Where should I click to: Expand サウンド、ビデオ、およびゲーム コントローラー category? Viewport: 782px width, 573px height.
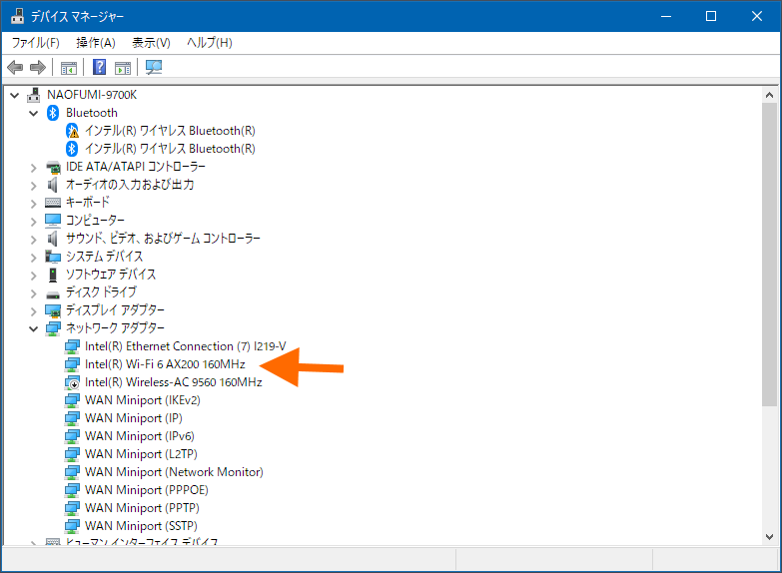33,240
